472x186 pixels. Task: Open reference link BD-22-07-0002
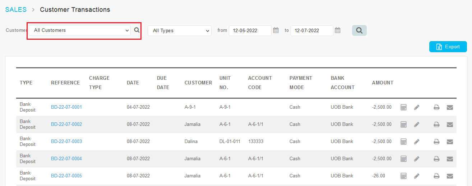(66, 124)
